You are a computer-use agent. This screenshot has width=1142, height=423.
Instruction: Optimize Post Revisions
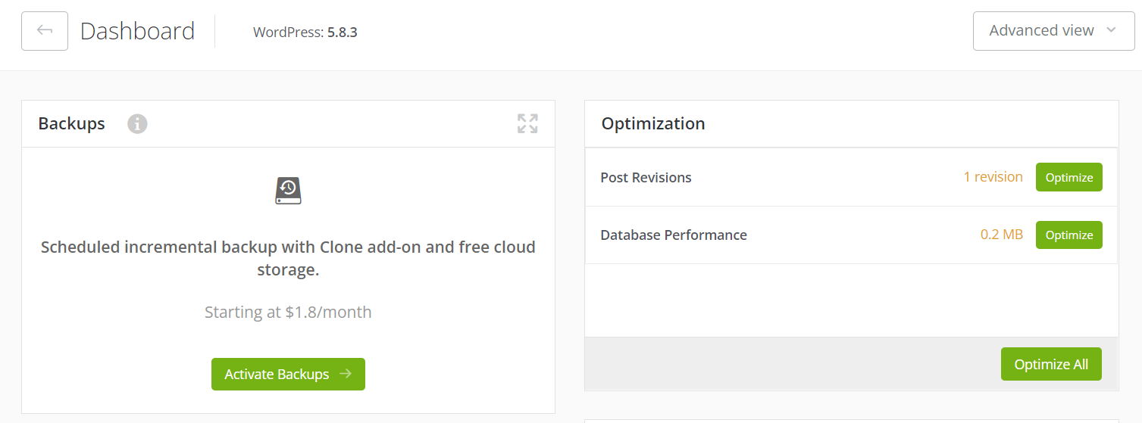click(1068, 177)
